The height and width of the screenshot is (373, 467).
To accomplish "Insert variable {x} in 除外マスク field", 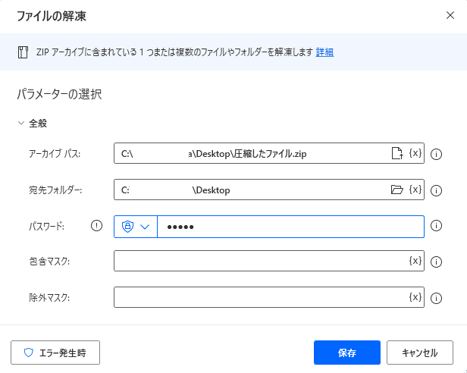I will 415,297.
